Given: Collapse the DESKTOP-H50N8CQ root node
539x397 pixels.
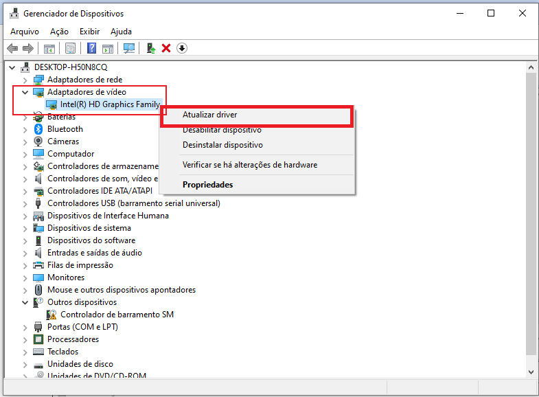Looking at the screenshot, I should coord(12,67).
